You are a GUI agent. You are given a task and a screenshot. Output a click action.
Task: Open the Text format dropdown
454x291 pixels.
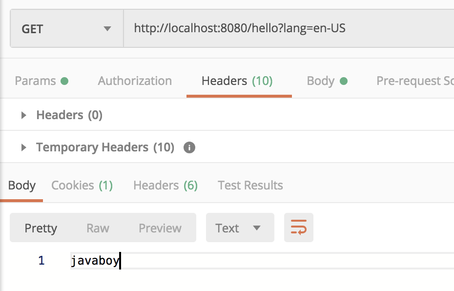click(x=240, y=228)
